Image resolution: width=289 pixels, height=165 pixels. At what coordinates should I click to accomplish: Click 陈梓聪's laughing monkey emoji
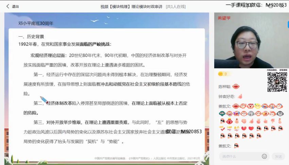[236, 87]
